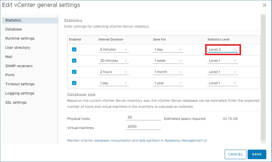Open statistics level dropdown for 30 minutes row
The image size is (272, 162).
[222, 61]
